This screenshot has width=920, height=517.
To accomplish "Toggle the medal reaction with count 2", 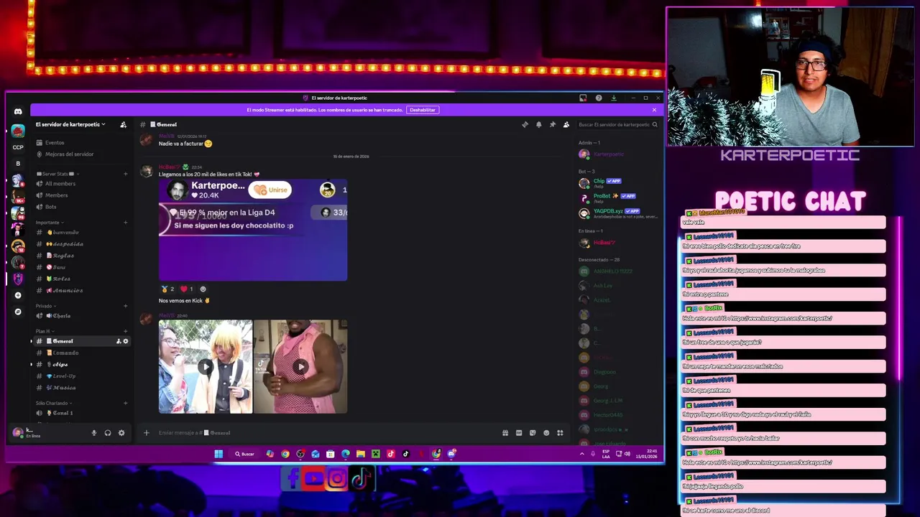I will [167, 289].
